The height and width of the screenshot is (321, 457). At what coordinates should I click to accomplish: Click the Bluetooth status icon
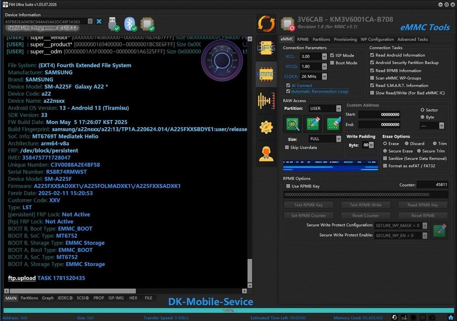(x=130, y=24)
